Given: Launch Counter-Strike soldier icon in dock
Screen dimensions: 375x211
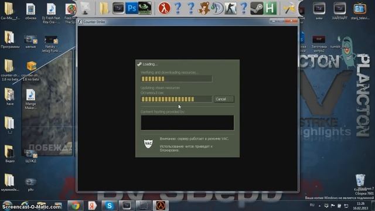Looking at the screenshot, I should coord(230,8).
